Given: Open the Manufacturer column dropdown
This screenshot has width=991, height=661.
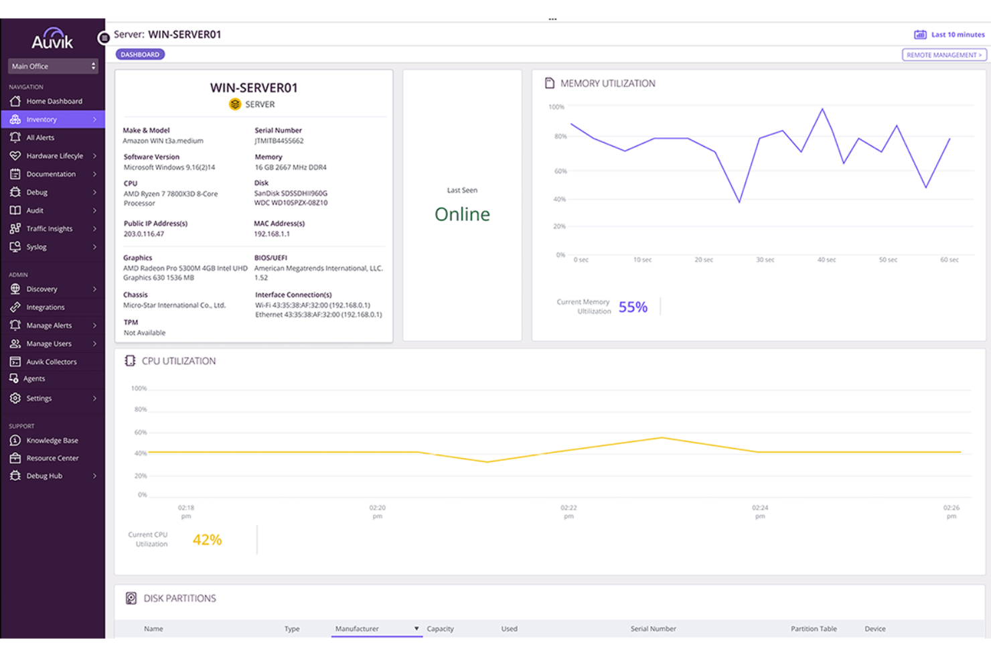Looking at the screenshot, I should pyautogui.click(x=416, y=628).
